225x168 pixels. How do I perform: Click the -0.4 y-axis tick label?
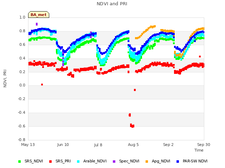click(x=22, y=113)
